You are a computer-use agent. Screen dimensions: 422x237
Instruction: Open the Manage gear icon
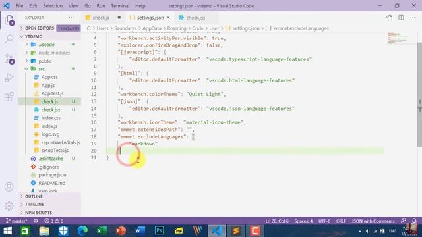coord(9,206)
